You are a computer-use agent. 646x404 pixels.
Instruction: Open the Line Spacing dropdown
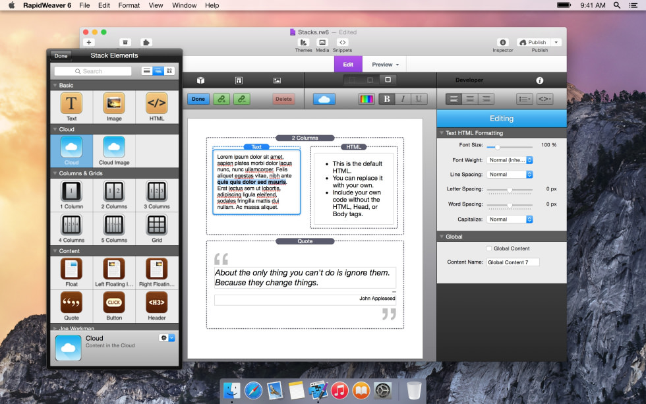coord(510,174)
